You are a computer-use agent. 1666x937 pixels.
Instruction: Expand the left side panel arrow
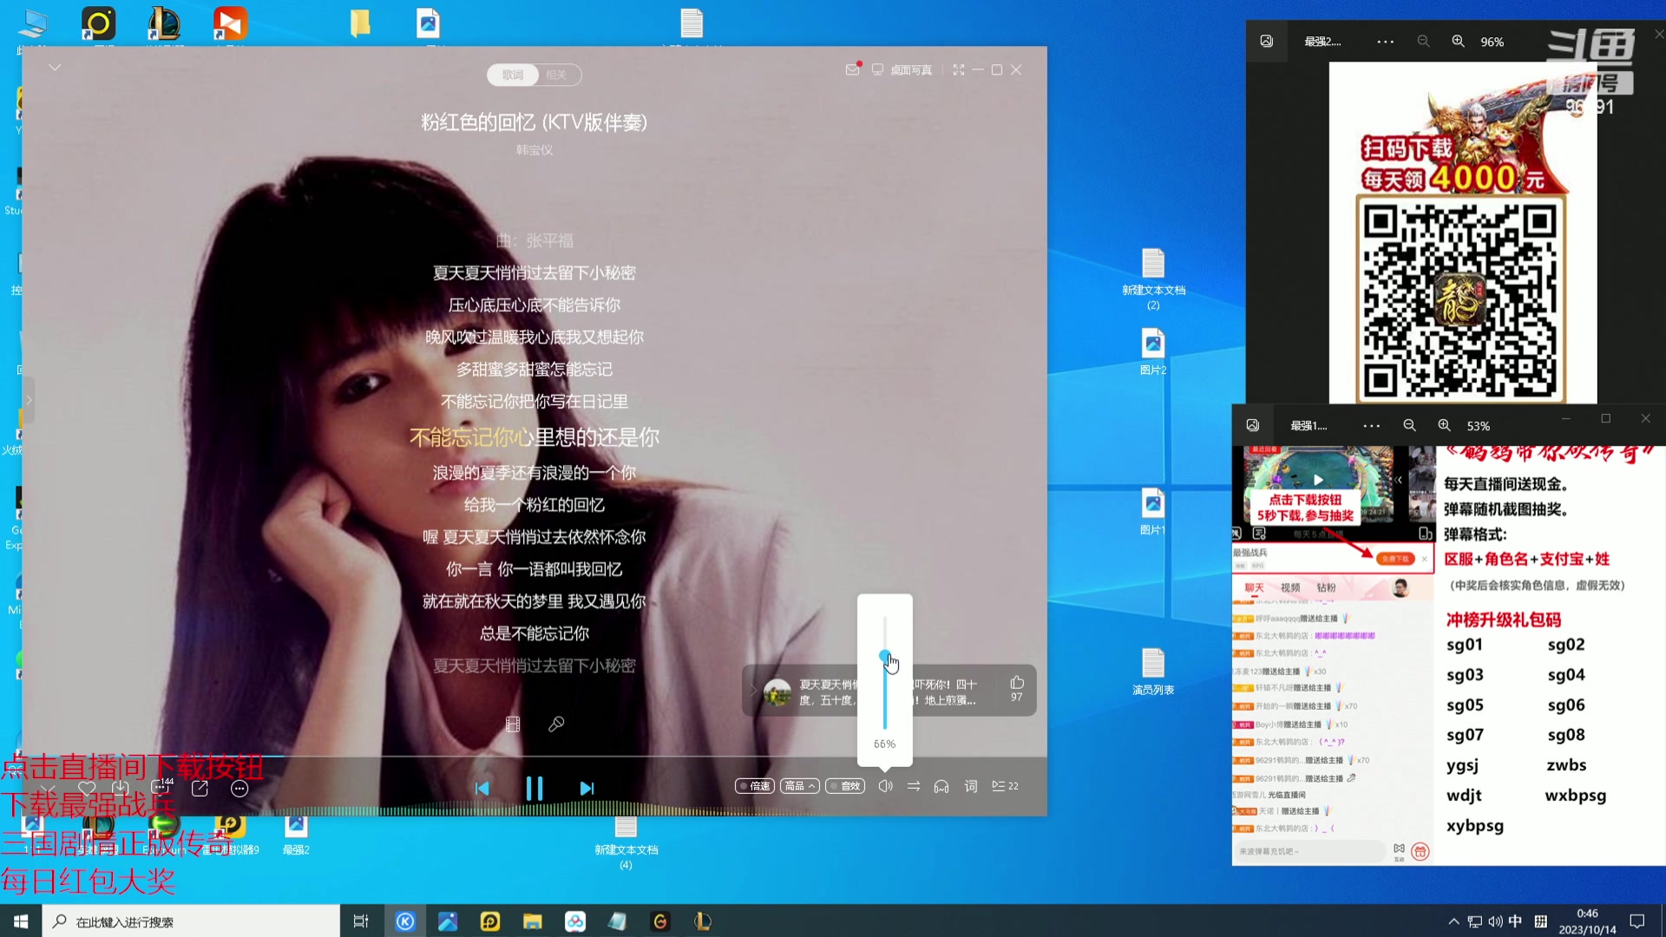pyautogui.click(x=29, y=400)
